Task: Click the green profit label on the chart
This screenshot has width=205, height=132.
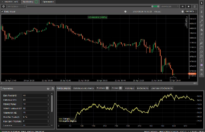Action: (97, 17)
